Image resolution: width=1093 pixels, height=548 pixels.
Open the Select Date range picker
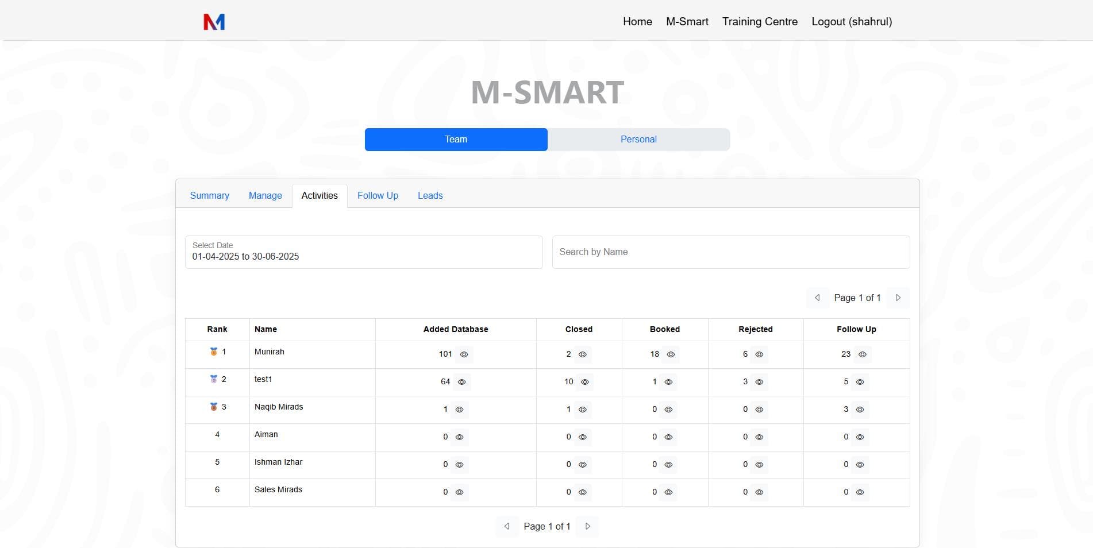(x=363, y=253)
